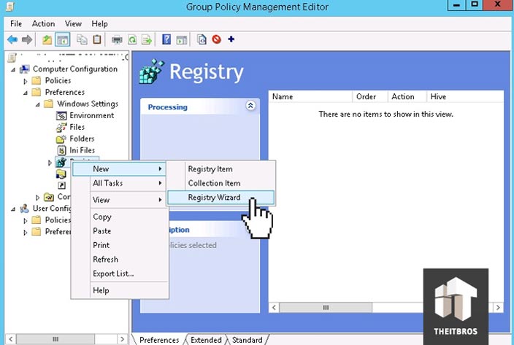514x345 pixels.
Task: Select Registry Wizard from the submenu
Action: click(x=221, y=198)
